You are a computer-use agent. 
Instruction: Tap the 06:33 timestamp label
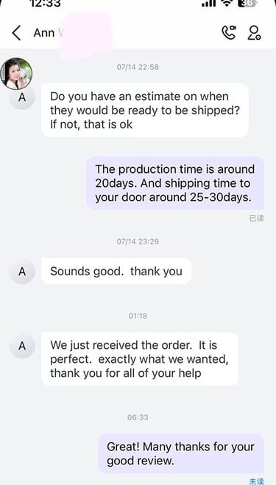pos(138,417)
